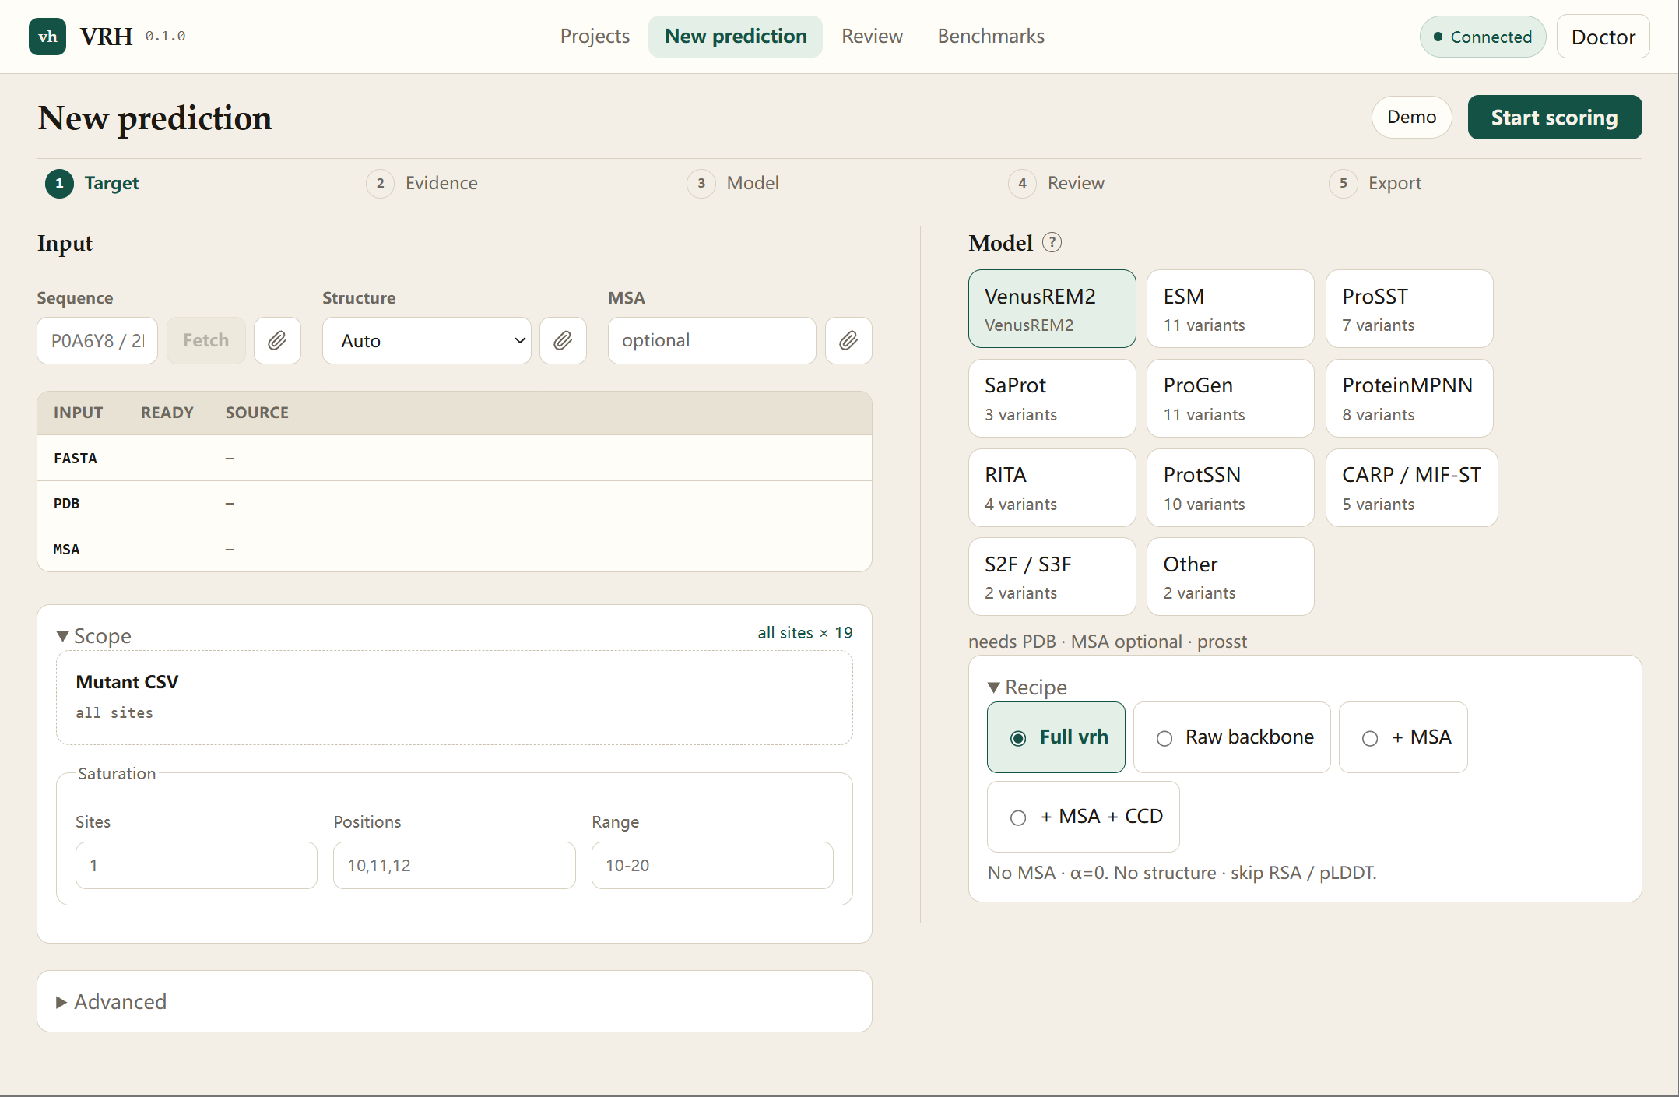Go to step 5 Export
The width and height of the screenshot is (1679, 1097).
pos(1375,184)
